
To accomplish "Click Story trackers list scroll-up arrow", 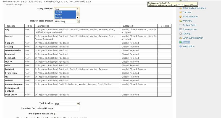I will point(78,9).
